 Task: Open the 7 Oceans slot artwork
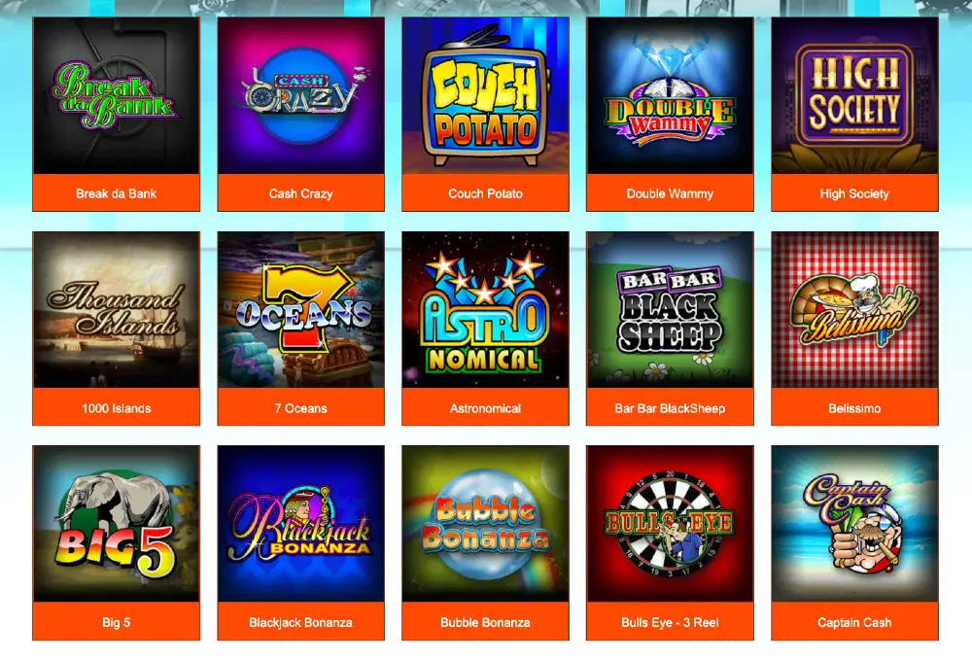coord(300,310)
